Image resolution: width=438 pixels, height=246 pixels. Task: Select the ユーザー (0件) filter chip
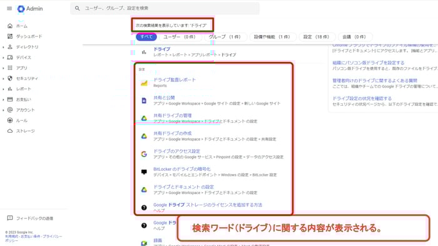click(x=180, y=37)
